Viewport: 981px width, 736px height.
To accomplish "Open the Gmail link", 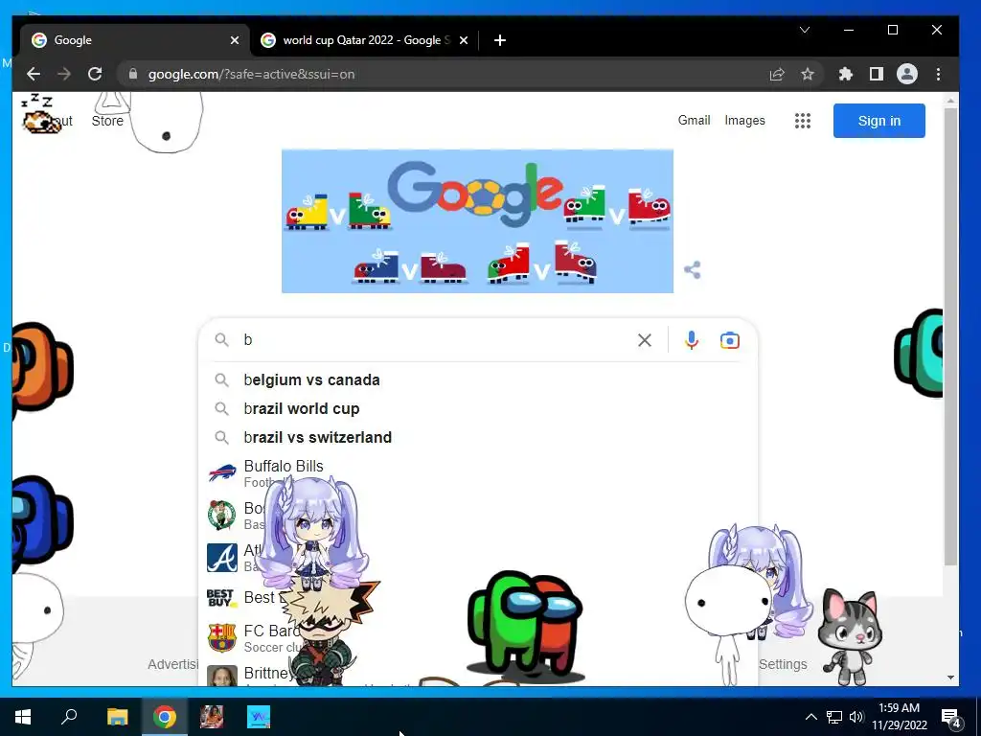I will [x=694, y=120].
